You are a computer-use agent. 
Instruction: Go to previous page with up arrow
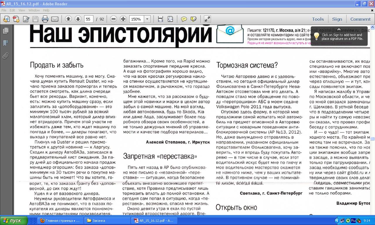pyautogui.click(x=68, y=19)
